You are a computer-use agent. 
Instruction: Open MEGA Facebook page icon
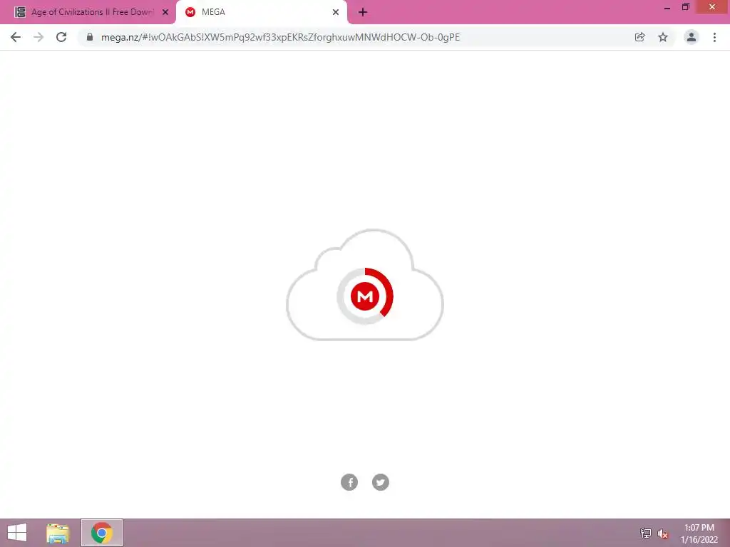tap(349, 482)
